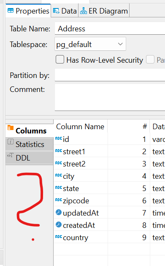Click the data type cell of zipcode
165x266 pixels.
tap(158, 201)
